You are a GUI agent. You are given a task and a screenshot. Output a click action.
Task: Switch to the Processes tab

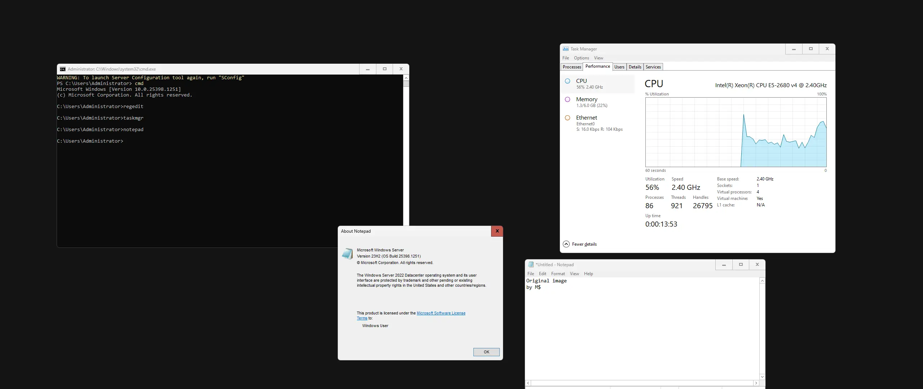click(572, 67)
